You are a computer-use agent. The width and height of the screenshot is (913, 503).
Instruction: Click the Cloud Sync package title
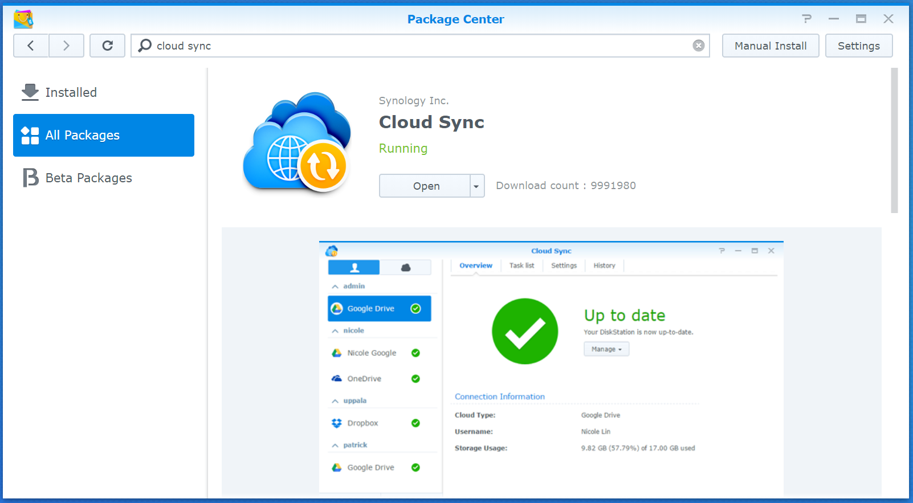pos(431,122)
